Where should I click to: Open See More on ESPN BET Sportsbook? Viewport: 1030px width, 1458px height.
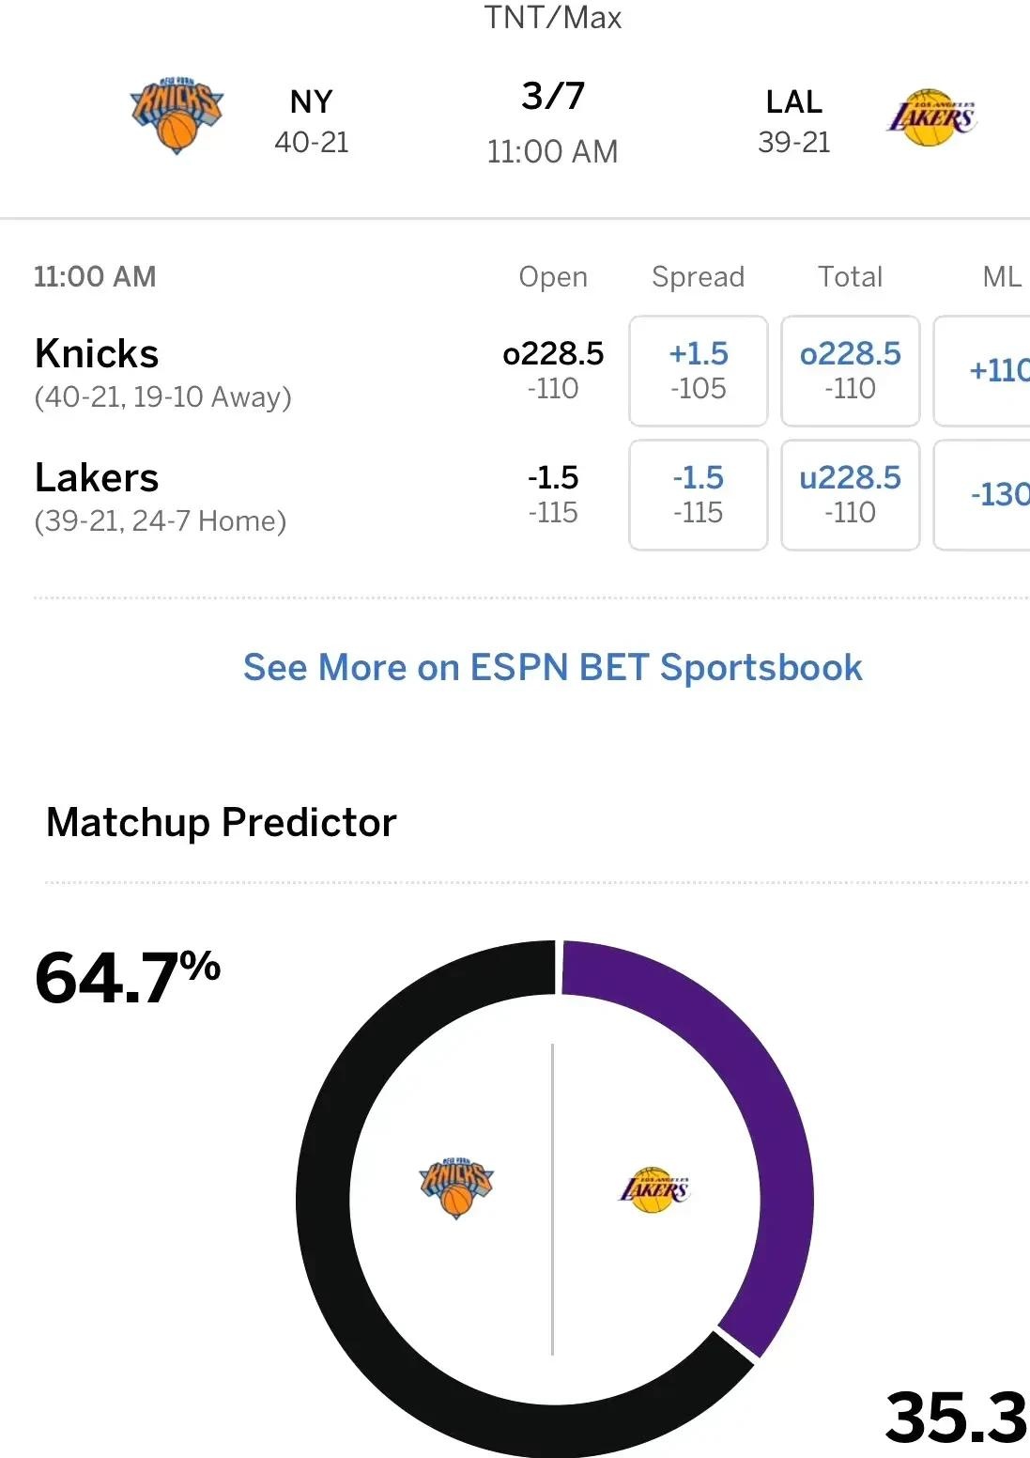pyautogui.click(x=552, y=668)
